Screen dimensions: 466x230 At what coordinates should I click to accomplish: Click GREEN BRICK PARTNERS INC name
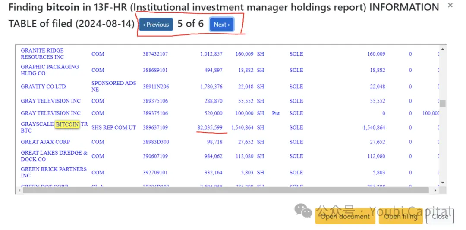(x=54, y=172)
